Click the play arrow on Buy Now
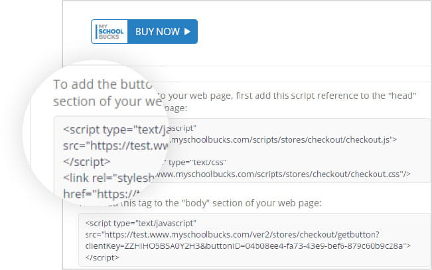432x270 pixels. [x=187, y=31]
